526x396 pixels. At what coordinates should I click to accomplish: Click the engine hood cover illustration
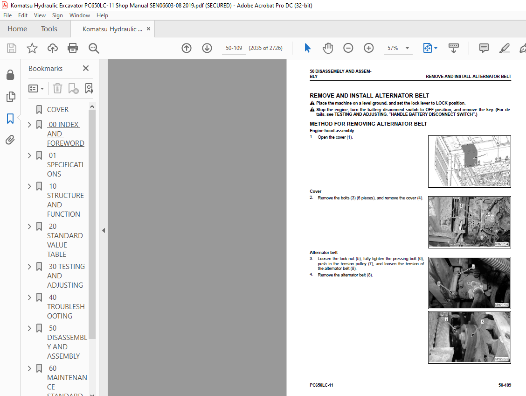pos(469,161)
